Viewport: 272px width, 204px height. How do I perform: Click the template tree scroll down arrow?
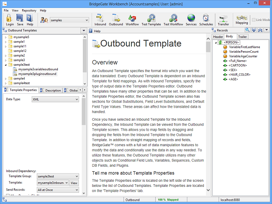(85, 84)
